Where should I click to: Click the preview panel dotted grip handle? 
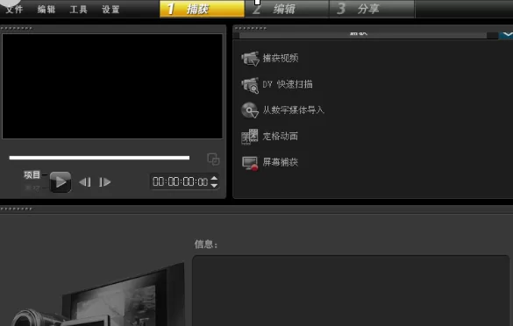[17, 28]
